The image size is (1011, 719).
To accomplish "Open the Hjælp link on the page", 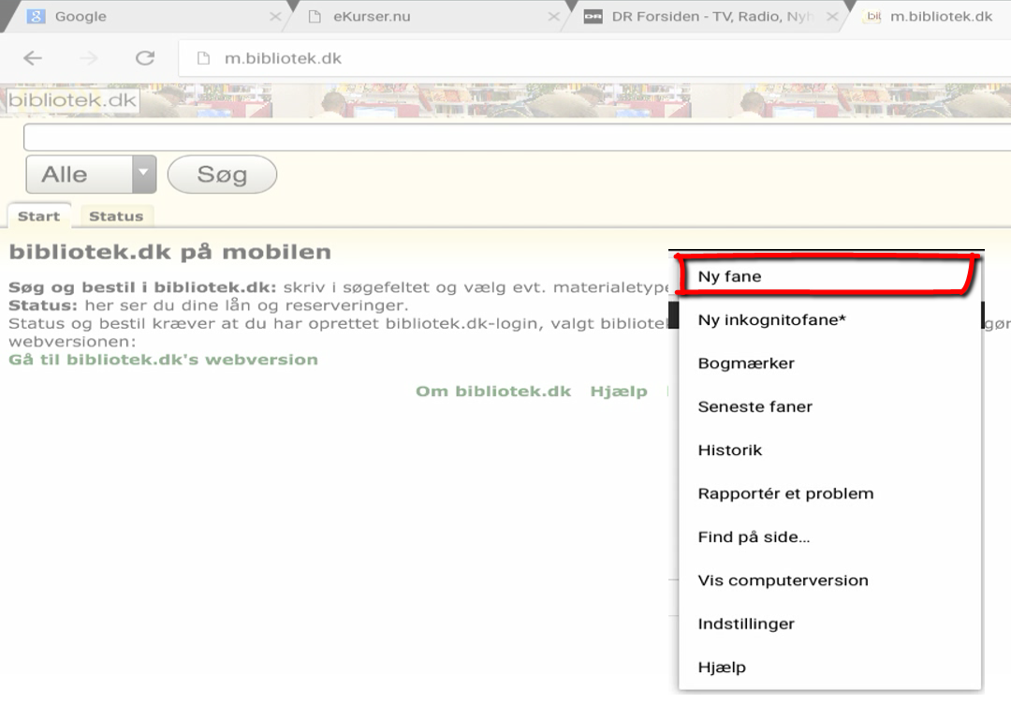I will click(619, 391).
